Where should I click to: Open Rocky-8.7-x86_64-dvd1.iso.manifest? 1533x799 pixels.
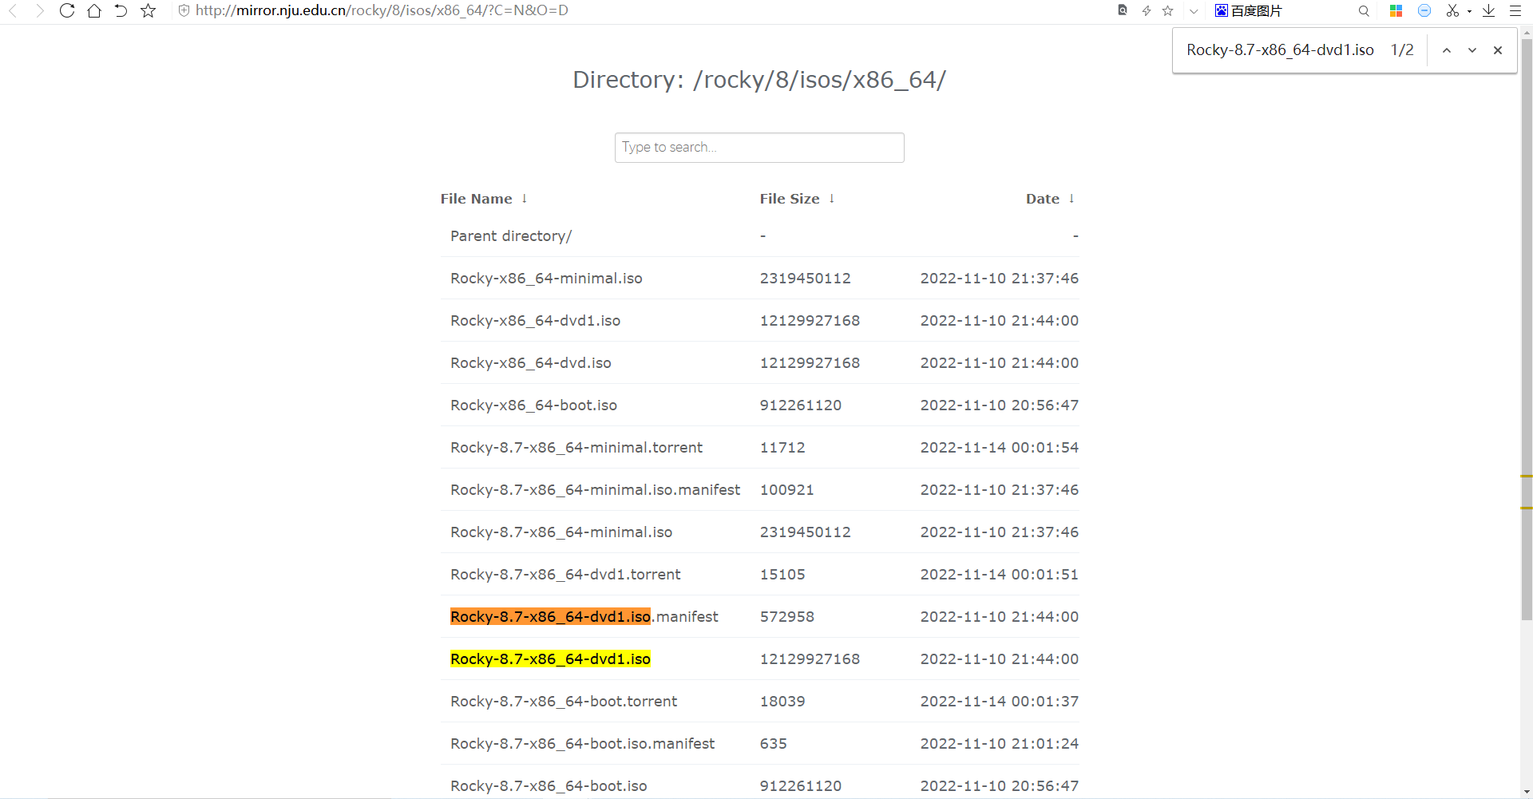[x=584, y=617]
